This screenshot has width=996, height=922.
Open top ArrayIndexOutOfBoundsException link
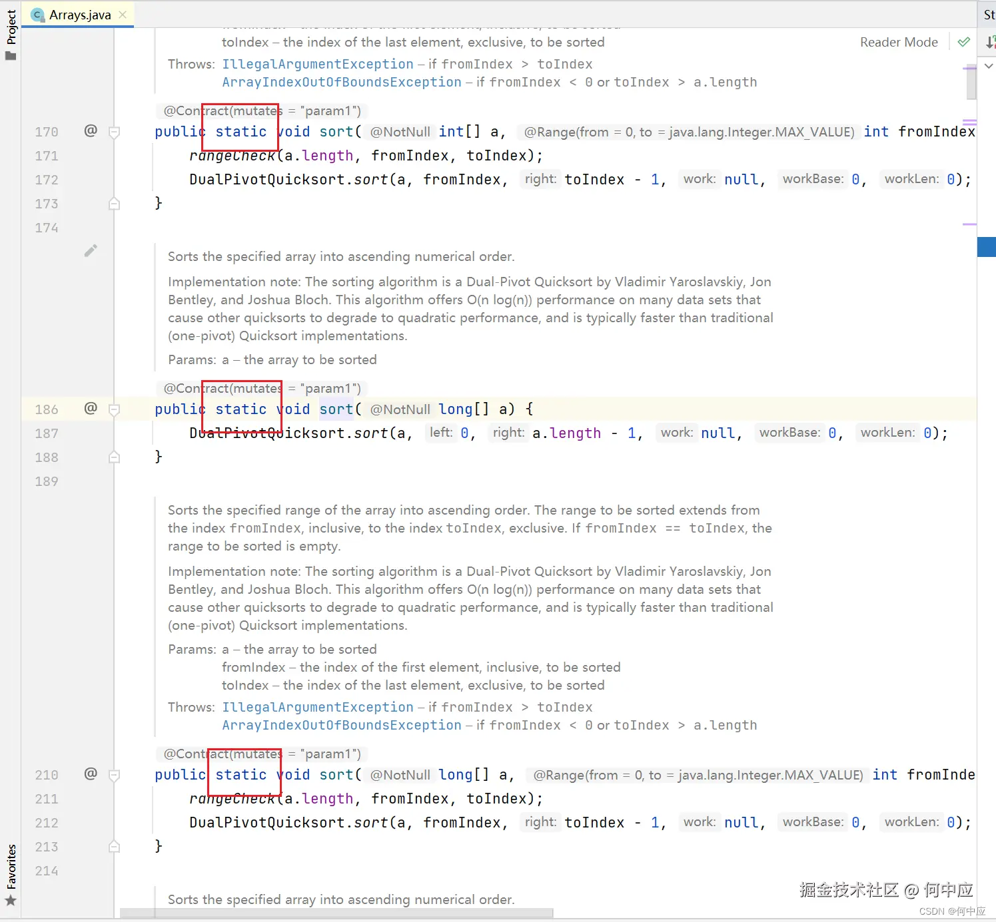pyautogui.click(x=342, y=82)
